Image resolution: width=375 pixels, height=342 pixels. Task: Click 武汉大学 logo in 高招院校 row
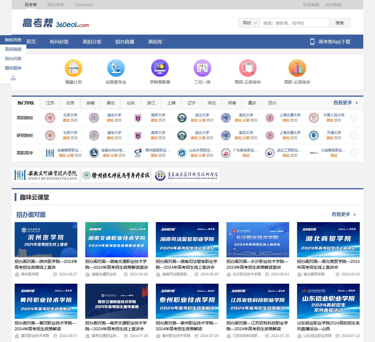182,118
